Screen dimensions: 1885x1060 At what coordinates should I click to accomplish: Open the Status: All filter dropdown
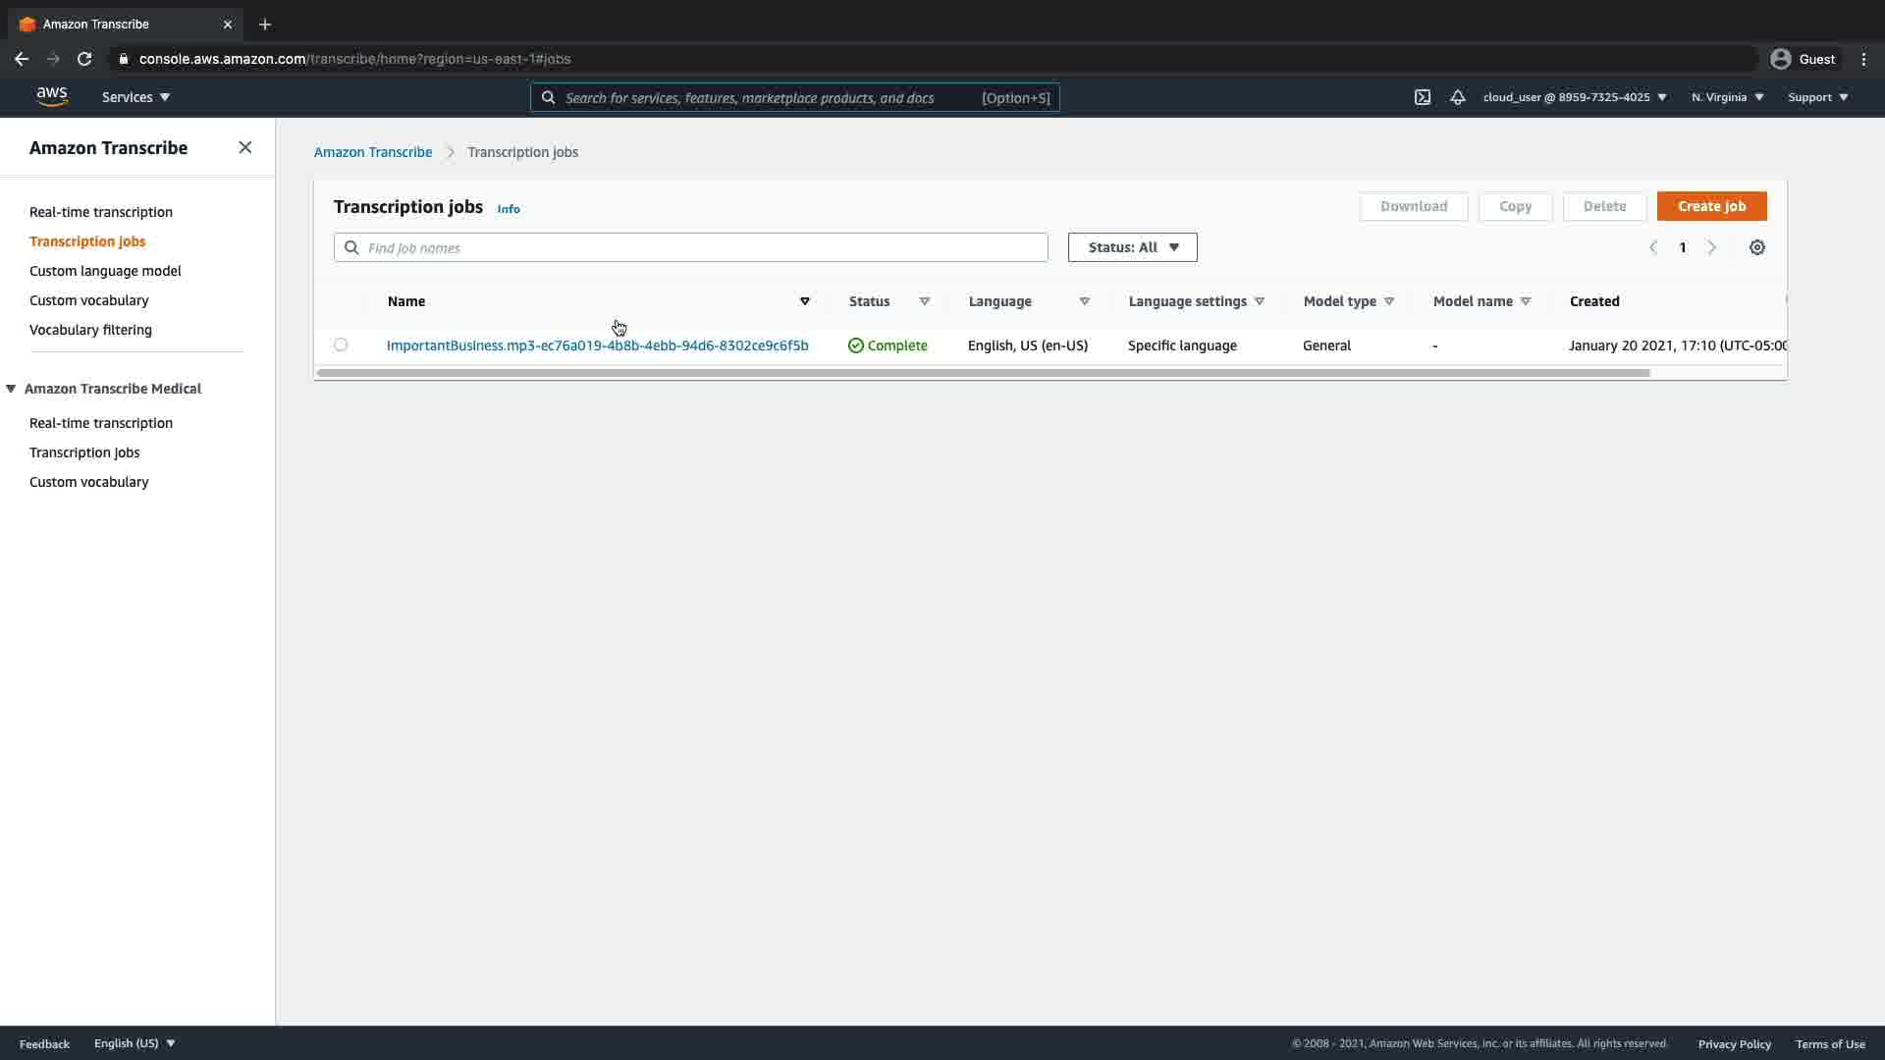(1132, 247)
